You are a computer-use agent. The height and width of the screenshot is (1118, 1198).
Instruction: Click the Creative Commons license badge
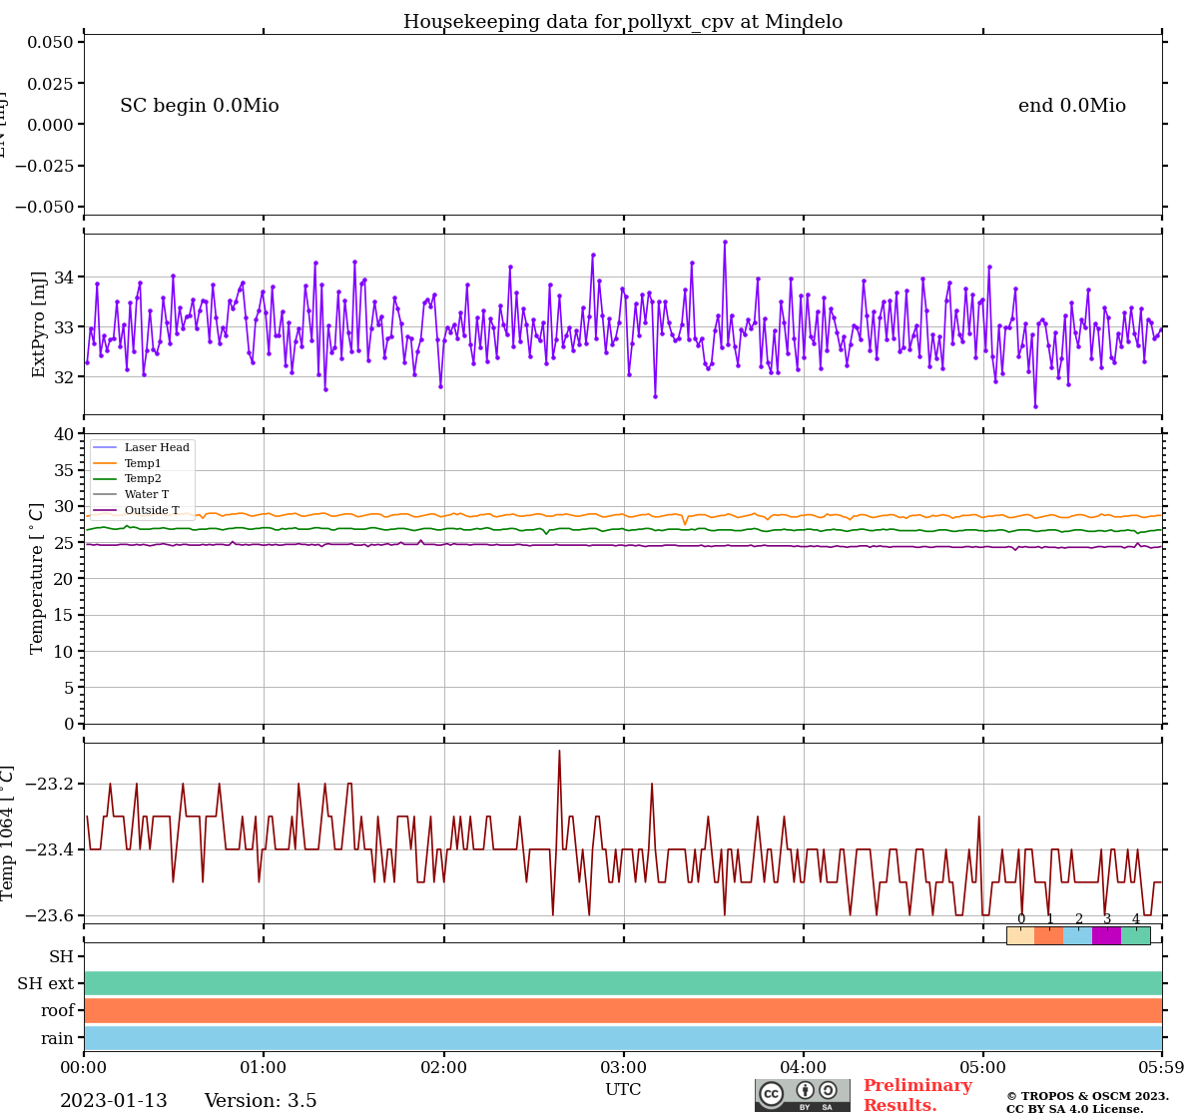click(x=803, y=1095)
